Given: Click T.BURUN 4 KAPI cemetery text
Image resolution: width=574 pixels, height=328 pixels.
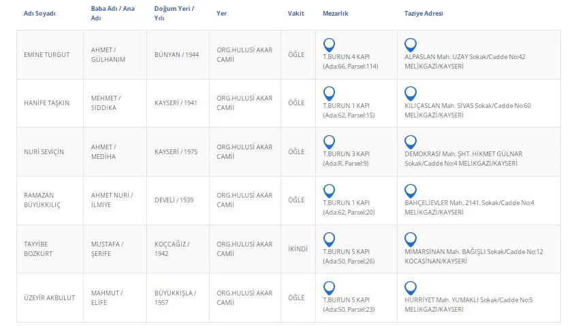Looking at the screenshot, I should 346,57.
